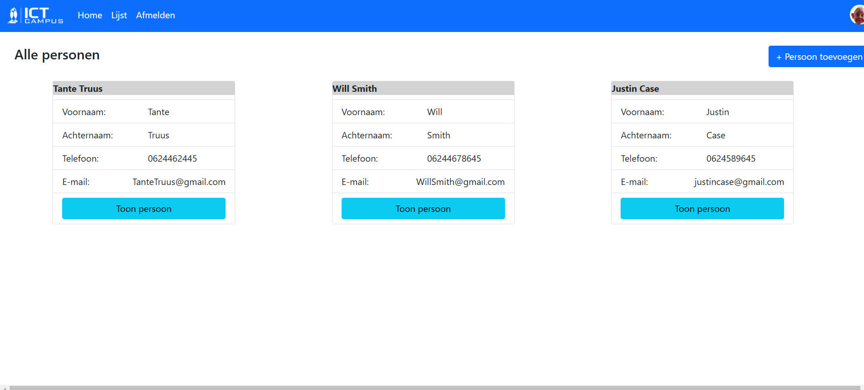Open the Lijst menu item
Image resolution: width=864 pixels, height=390 pixels.
pos(119,16)
